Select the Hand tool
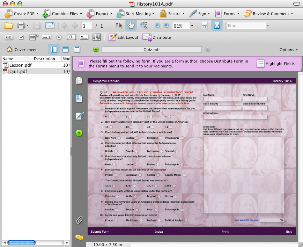This screenshot has width=303, height=247. click(131, 26)
